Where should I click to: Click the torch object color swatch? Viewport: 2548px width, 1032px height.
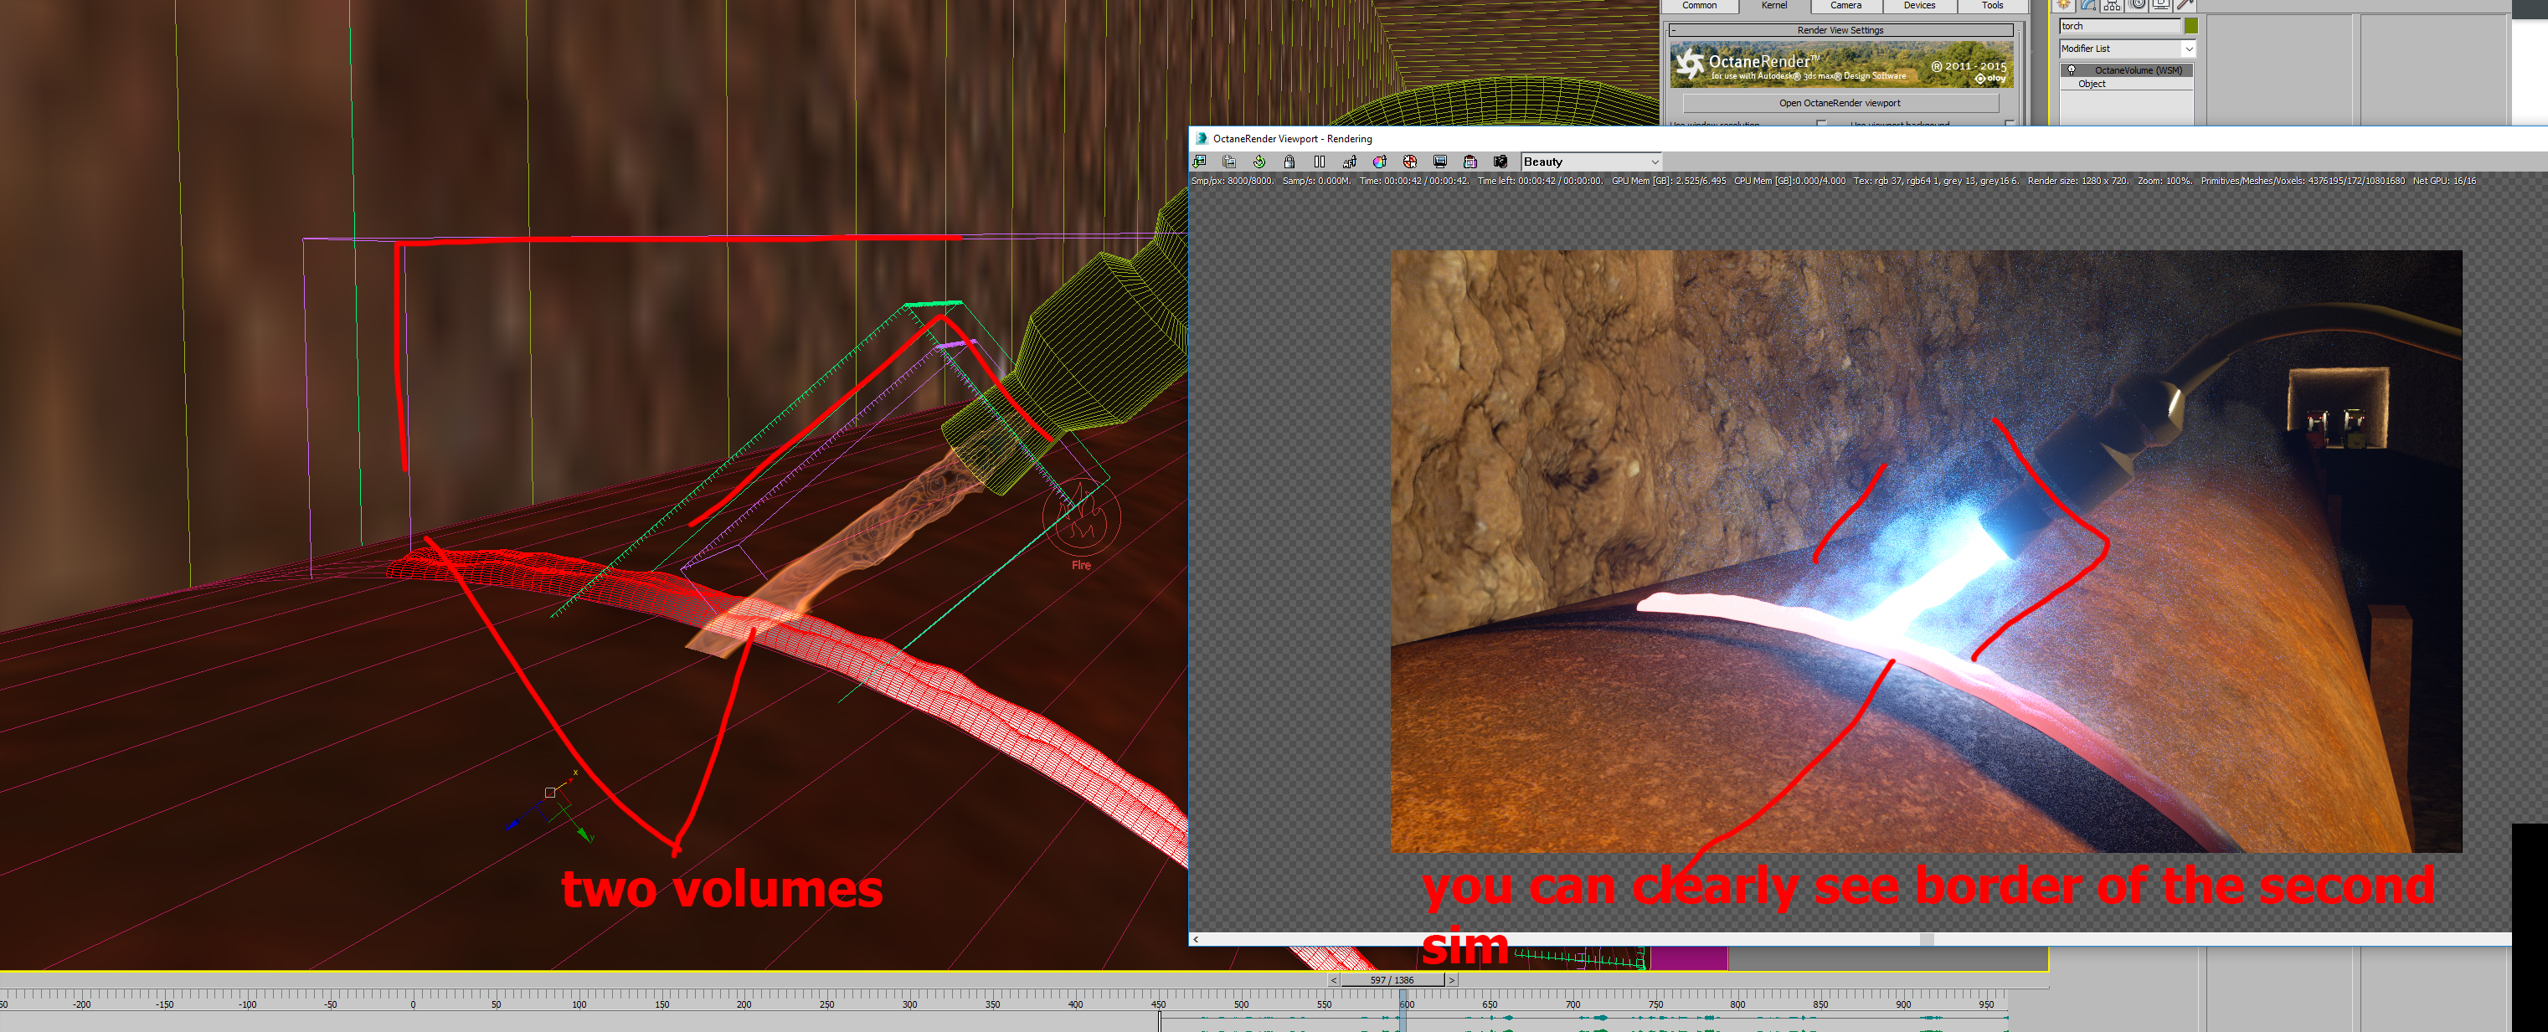click(2191, 26)
